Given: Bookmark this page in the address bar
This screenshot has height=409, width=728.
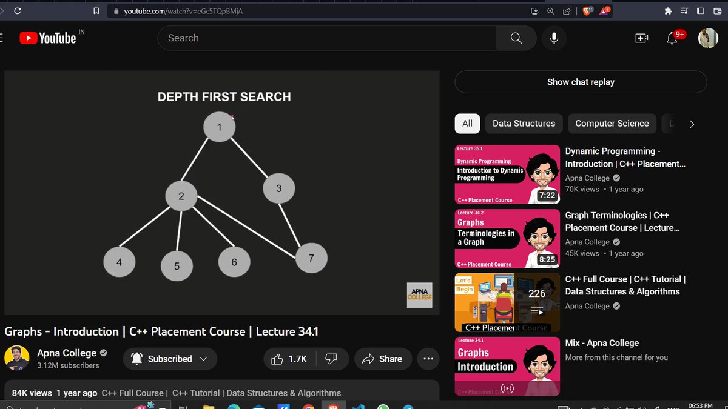Looking at the screenshot, I should pos(96,11).
